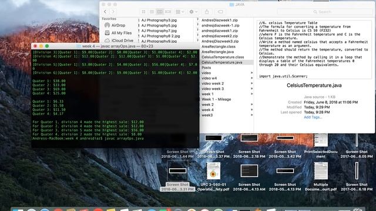Screen dimensions: 376x211
Task: Select desktop Screen Shot 2018-05...4.13 PM icon
Action: [285, 171]
